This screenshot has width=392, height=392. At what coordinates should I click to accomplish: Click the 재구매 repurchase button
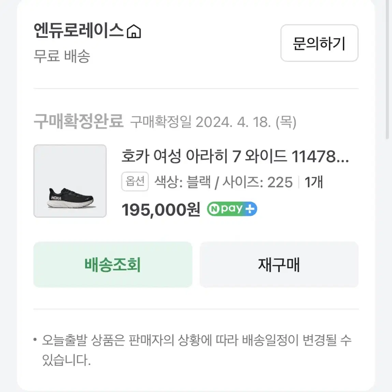point(279,264)
